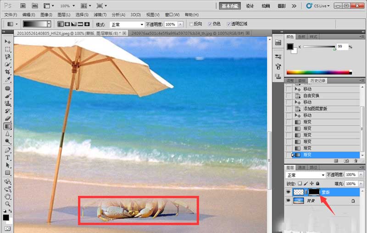Launch Bridge with the Br icon
Screen dimensions: 367x233
tap(23, 5)
